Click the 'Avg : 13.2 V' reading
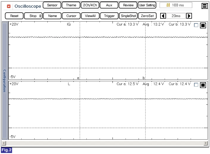 pos(153,24)
